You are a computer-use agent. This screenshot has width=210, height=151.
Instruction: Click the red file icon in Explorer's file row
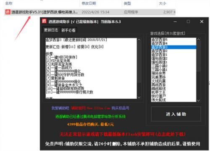coord(8,12)
